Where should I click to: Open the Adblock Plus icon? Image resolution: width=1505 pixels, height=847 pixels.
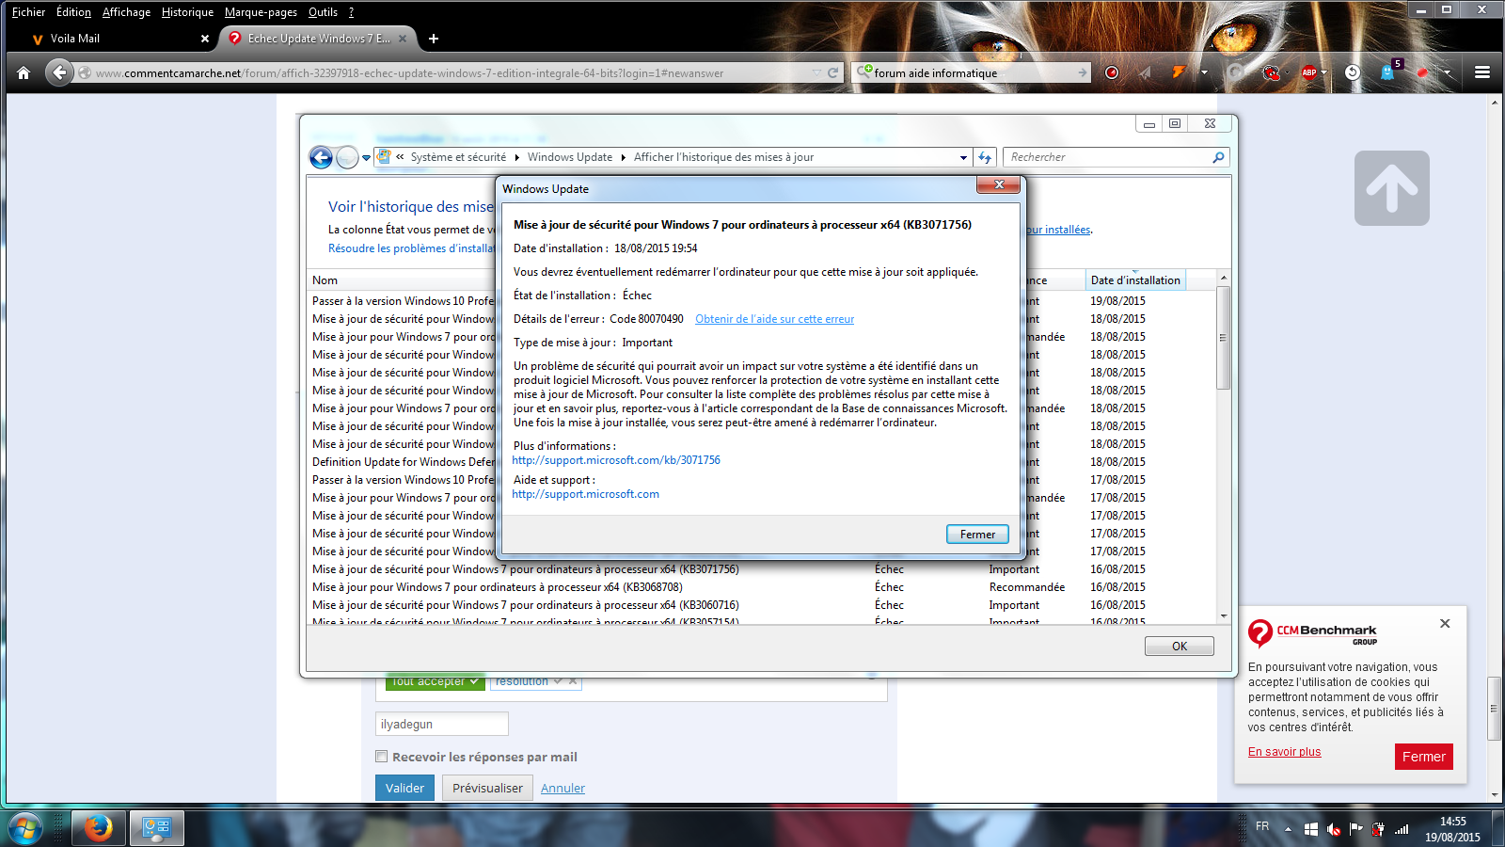1308,72
